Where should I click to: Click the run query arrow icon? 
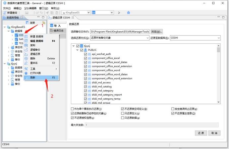[119, 13]
